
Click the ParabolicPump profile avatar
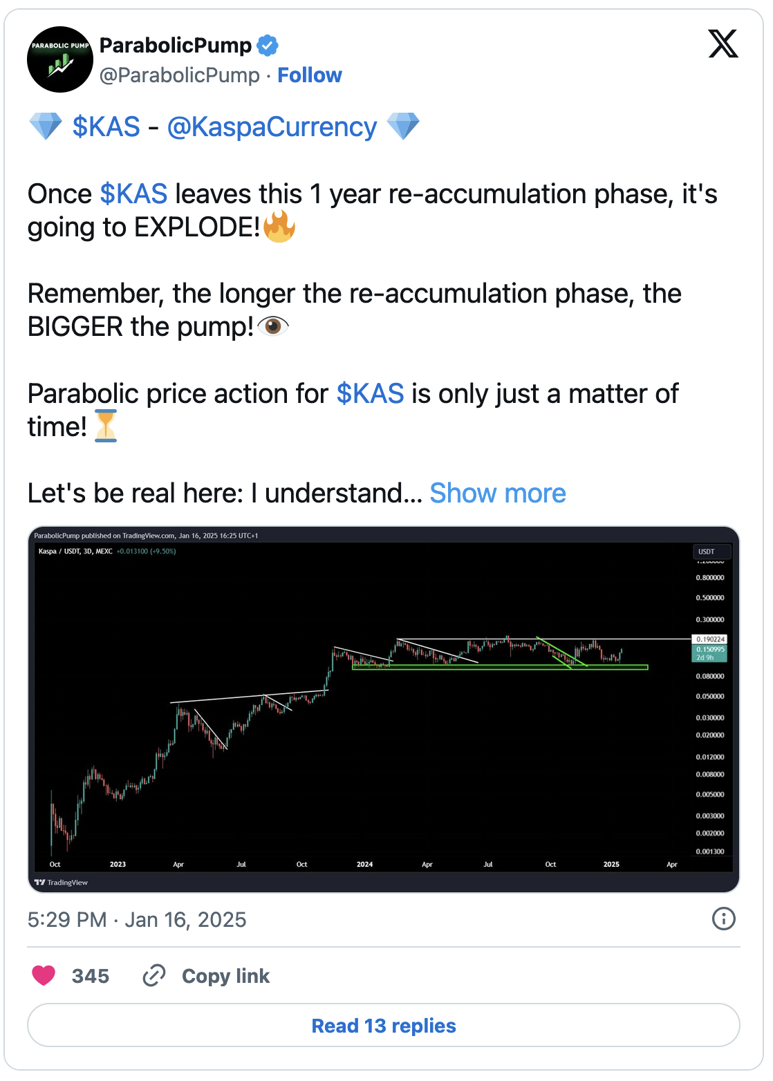coord(60,59)
